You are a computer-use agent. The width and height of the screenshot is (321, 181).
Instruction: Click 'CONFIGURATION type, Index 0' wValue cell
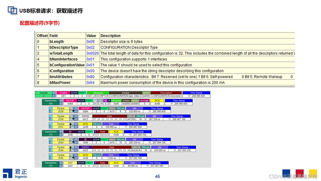[x=126, y=96]
